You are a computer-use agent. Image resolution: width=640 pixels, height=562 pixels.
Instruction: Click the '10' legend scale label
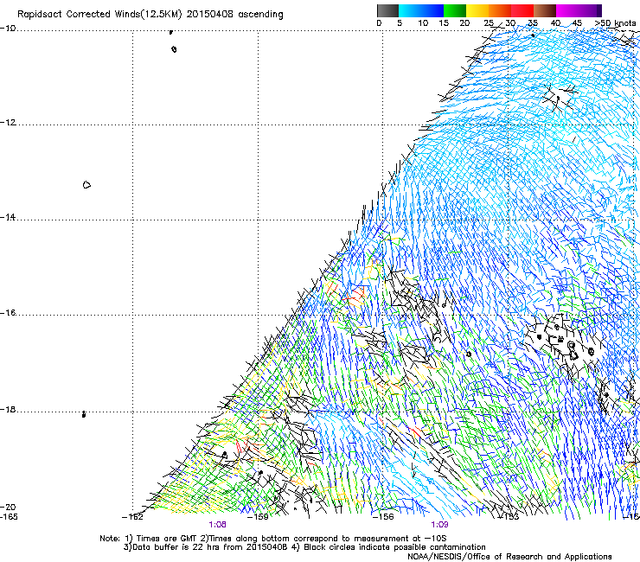[423, 23]
